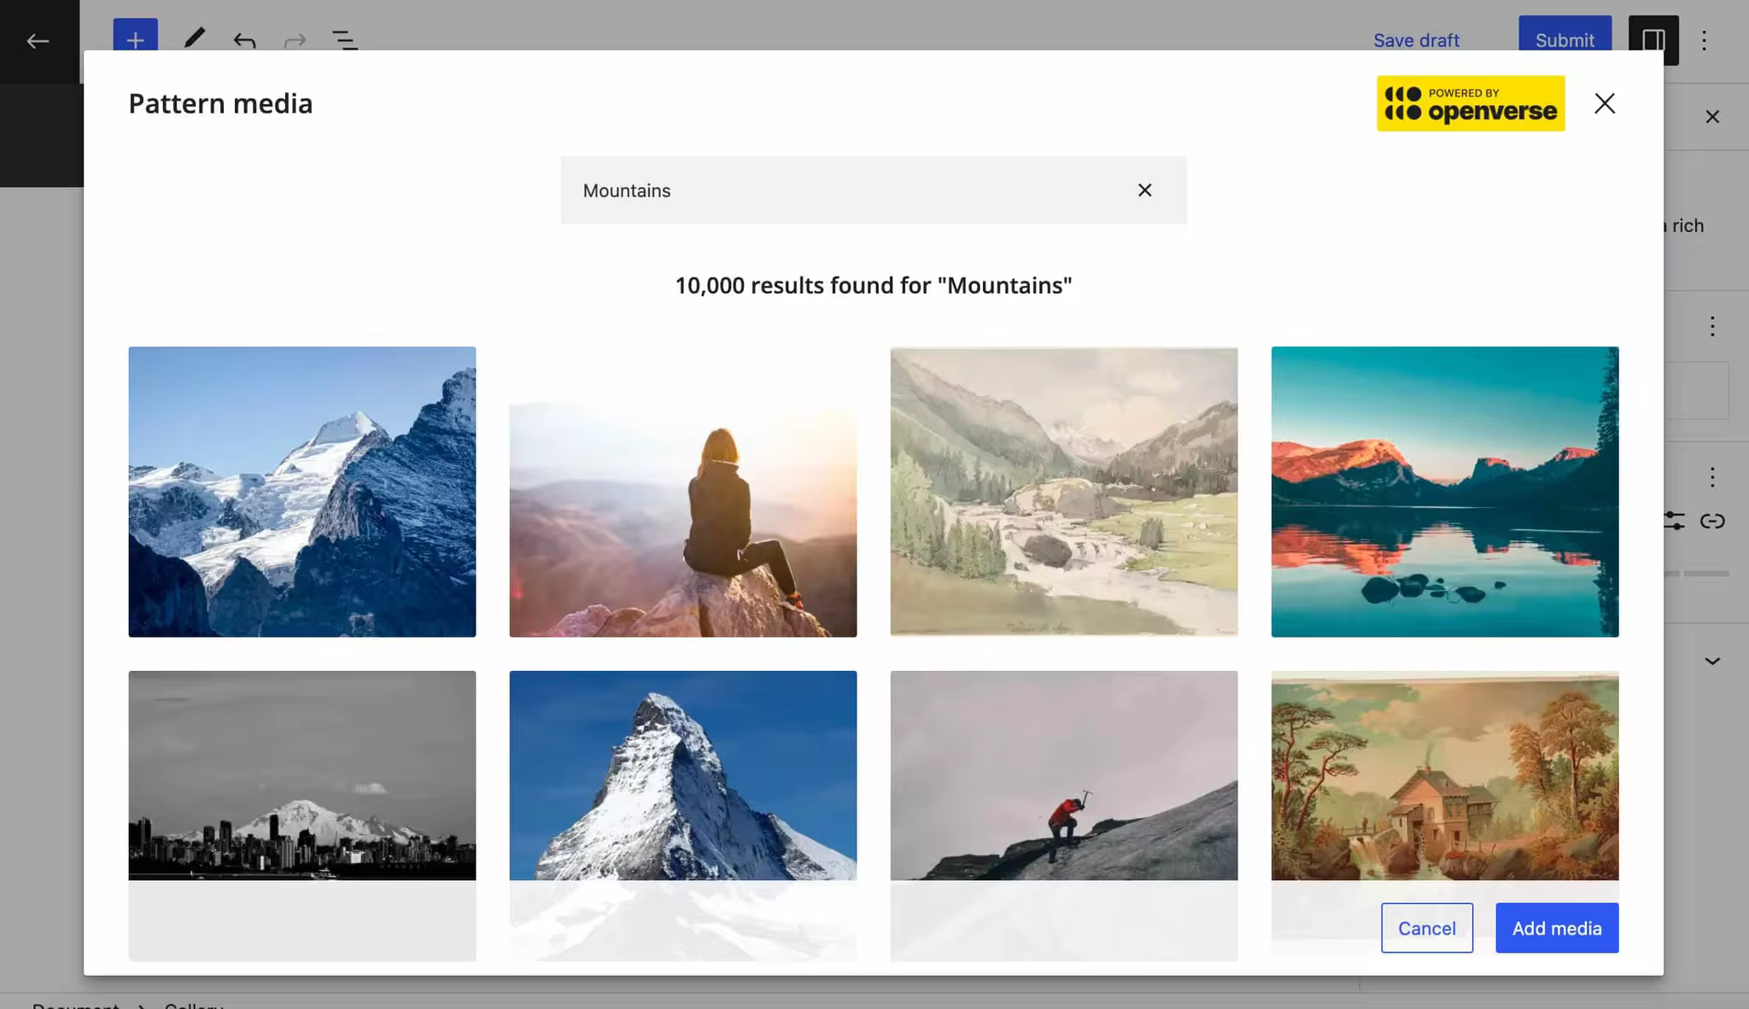This screenshot has height=1009, width=1749.
Task: Click the Powered by Openverse badge
Action: [x=1470, y=103]
